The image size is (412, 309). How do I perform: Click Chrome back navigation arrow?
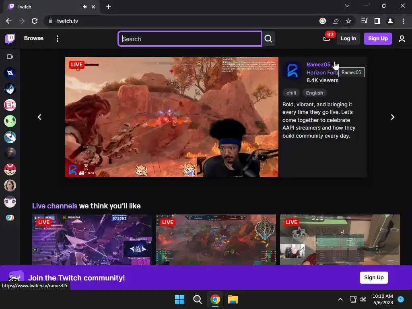click(9, 21)
